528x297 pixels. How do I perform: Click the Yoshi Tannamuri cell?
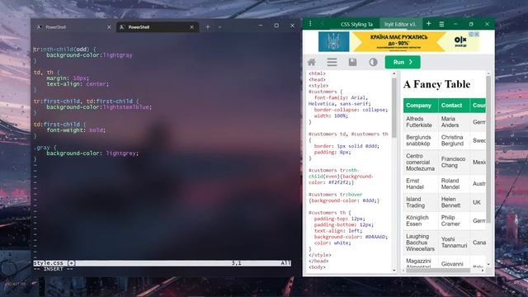pos(454,243)
